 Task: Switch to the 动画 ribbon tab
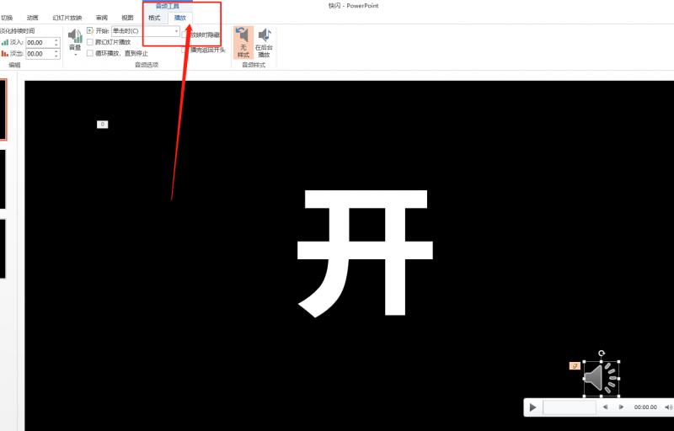32,18
